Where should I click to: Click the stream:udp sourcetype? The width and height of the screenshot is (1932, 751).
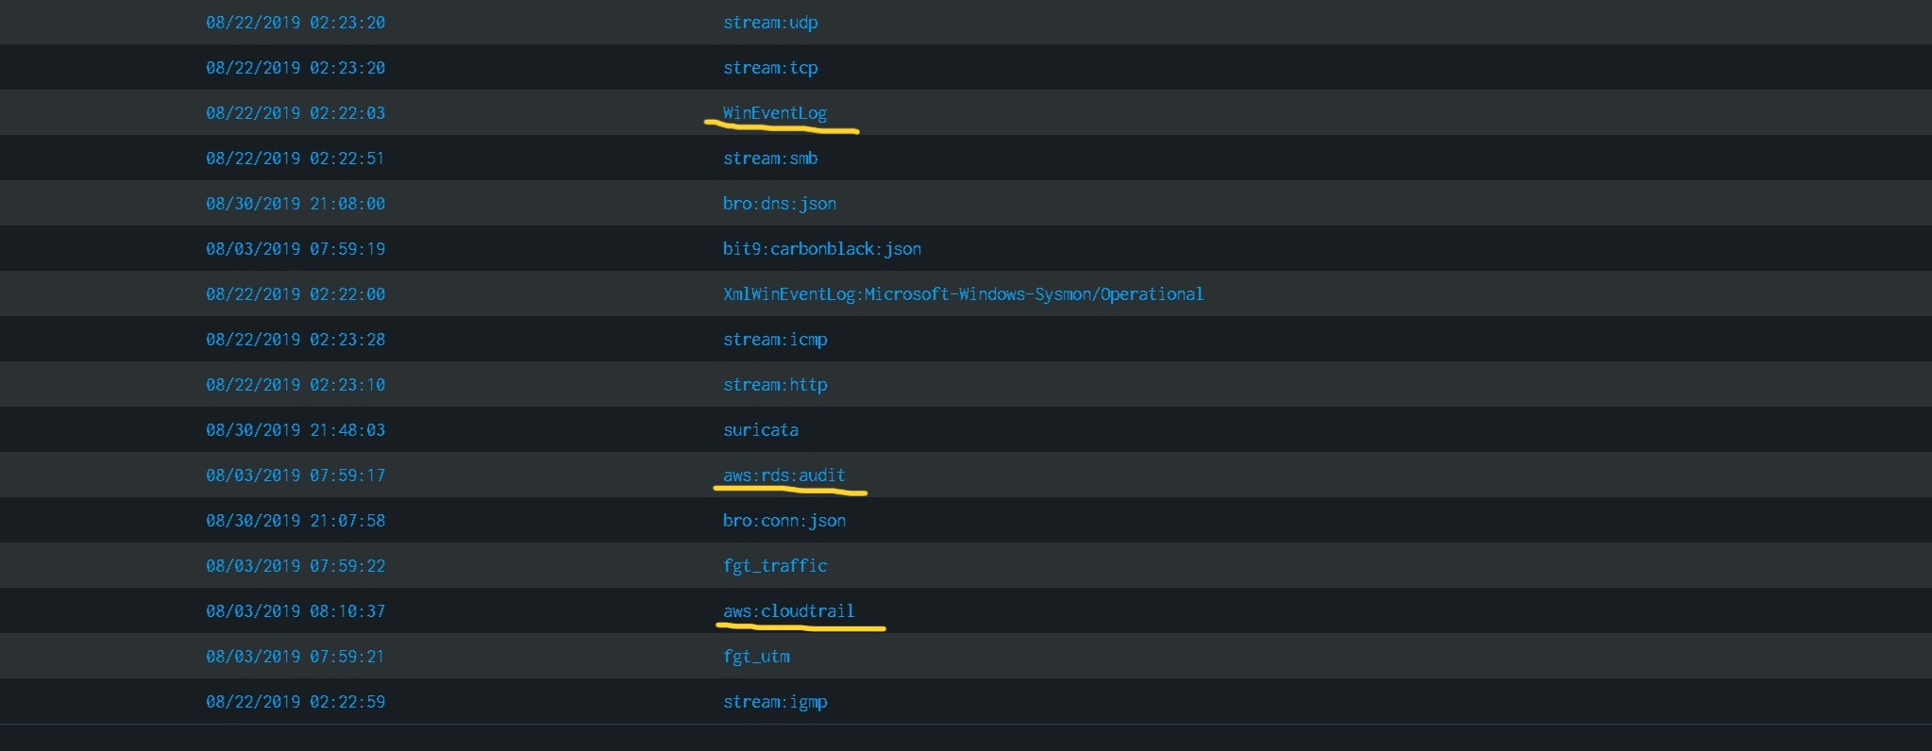(x=770, y=23)
